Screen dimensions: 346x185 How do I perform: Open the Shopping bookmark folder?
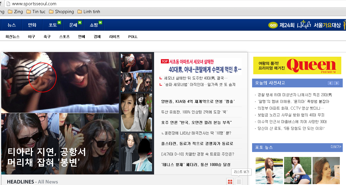(61, 12)
